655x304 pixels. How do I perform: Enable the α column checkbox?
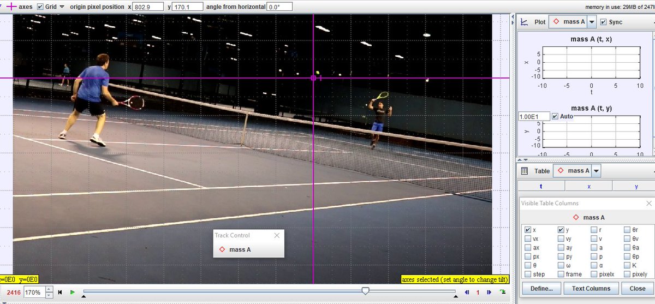[x=594, y=265]
